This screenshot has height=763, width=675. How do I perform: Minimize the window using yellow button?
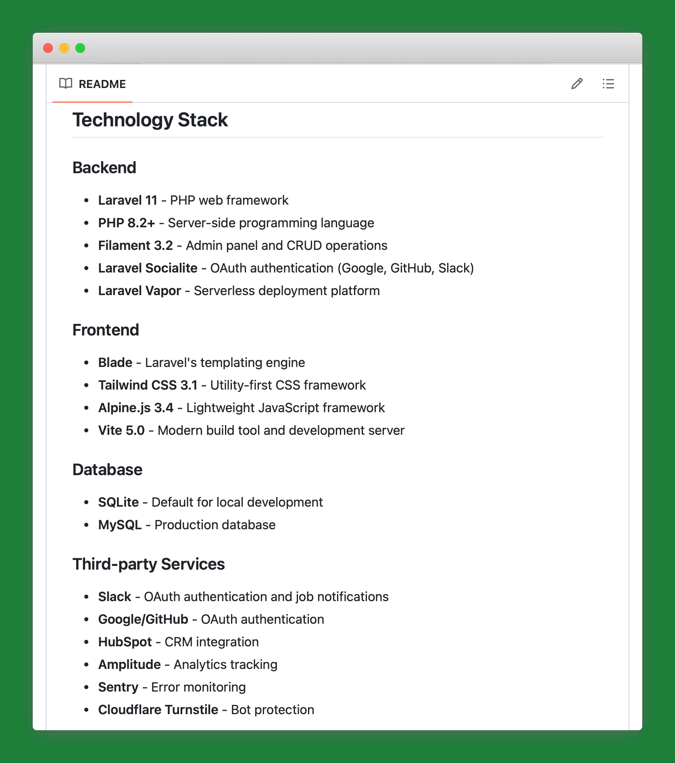(64, 48)
